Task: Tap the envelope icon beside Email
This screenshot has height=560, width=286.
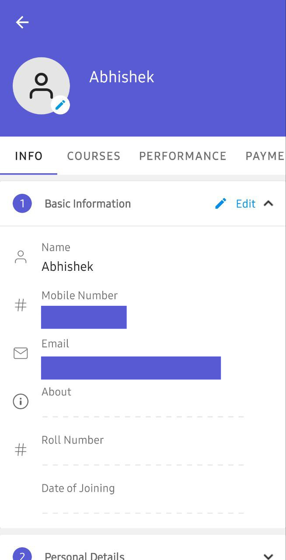Action: 21,353
